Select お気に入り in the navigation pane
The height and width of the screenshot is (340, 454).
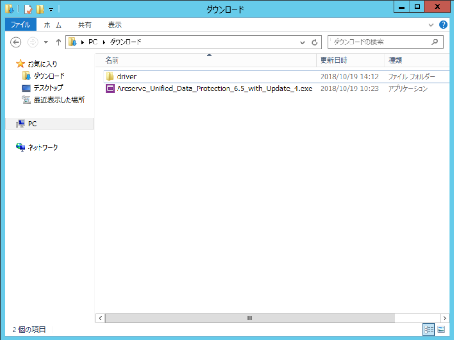42,64
